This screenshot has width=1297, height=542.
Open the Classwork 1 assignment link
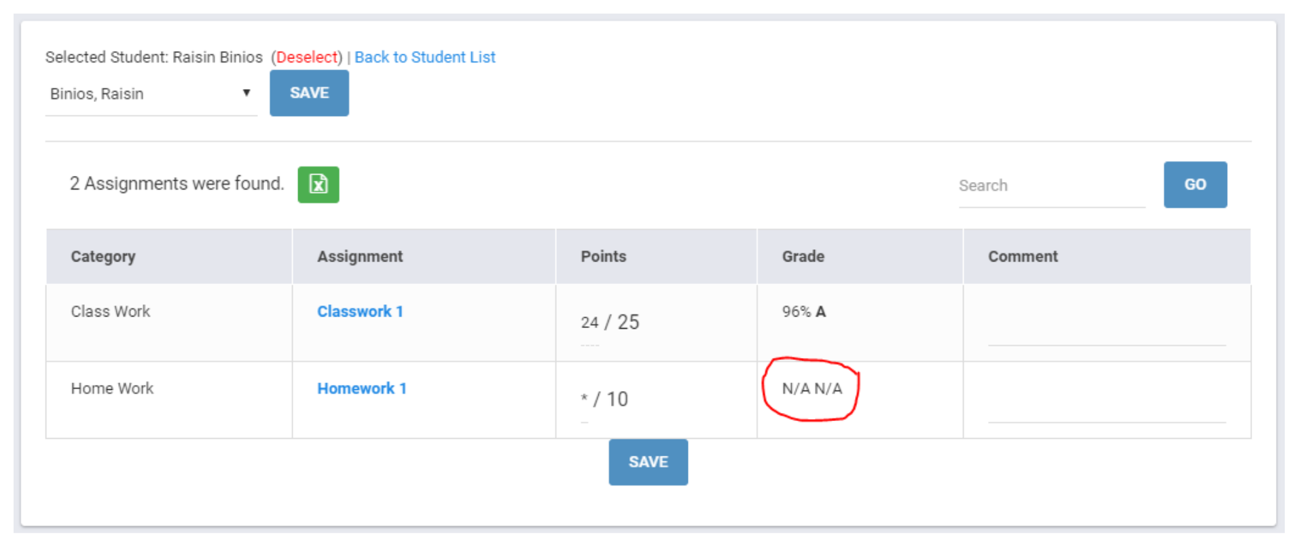click(360, 311)
